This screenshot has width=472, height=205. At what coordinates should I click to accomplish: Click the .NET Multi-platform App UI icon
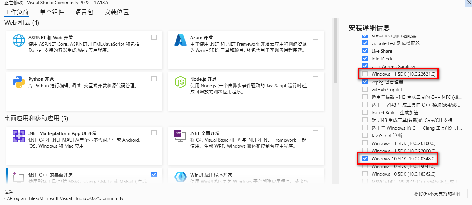19,136
